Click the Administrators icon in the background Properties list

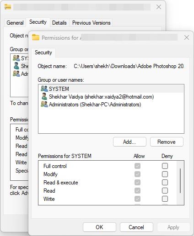pos(16,73)
